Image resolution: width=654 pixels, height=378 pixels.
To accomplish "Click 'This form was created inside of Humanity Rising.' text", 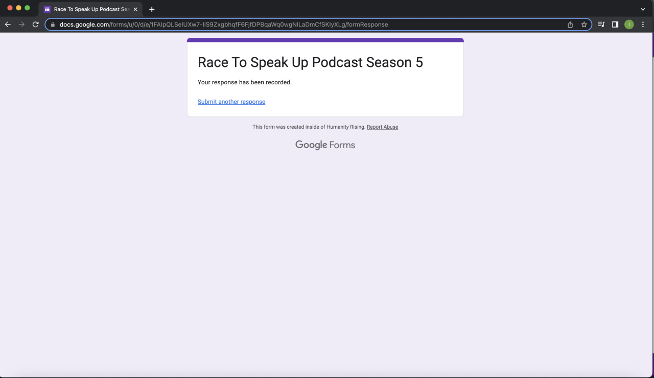I will pyautogui.click(x=309, y=127).
